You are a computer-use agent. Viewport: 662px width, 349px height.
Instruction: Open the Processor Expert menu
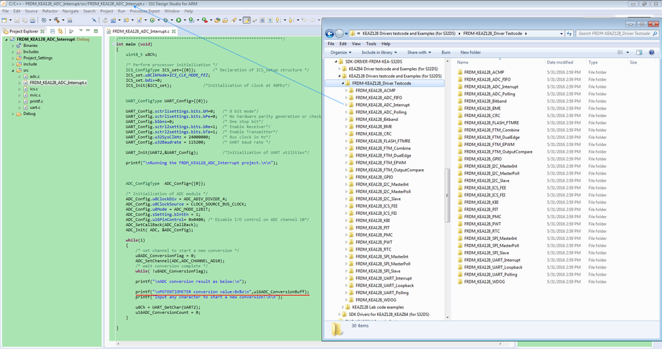click(144, 11)
